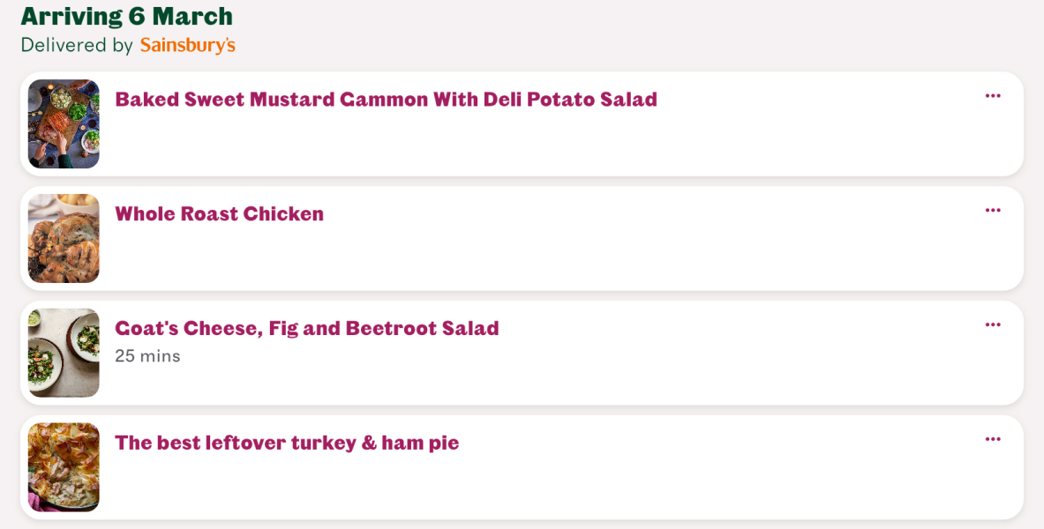Screen dimensions: 1044x529
Task: Click the roast chicken thumbnail image
Action: pos(63,238)
